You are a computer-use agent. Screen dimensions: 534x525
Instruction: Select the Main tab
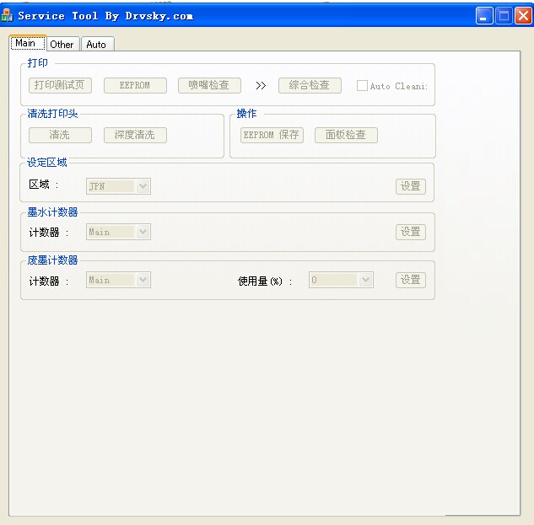[x=25, y=43]
